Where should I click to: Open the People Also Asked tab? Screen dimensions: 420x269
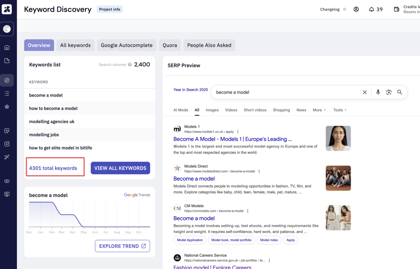(209, 45)
